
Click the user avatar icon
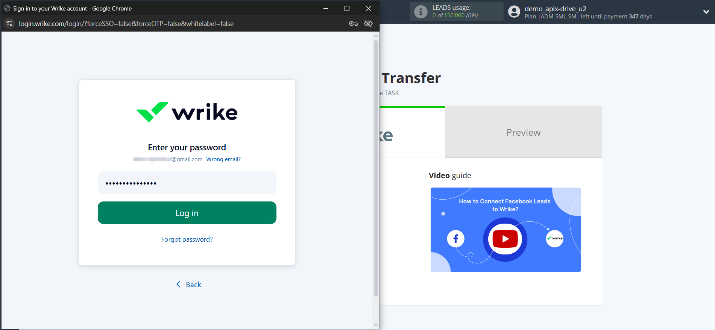[x=514, y=12]
